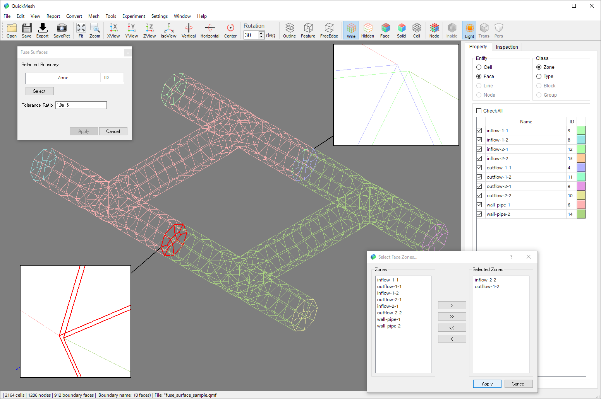
Task: Open the Mesh menu
Action: 94,16
